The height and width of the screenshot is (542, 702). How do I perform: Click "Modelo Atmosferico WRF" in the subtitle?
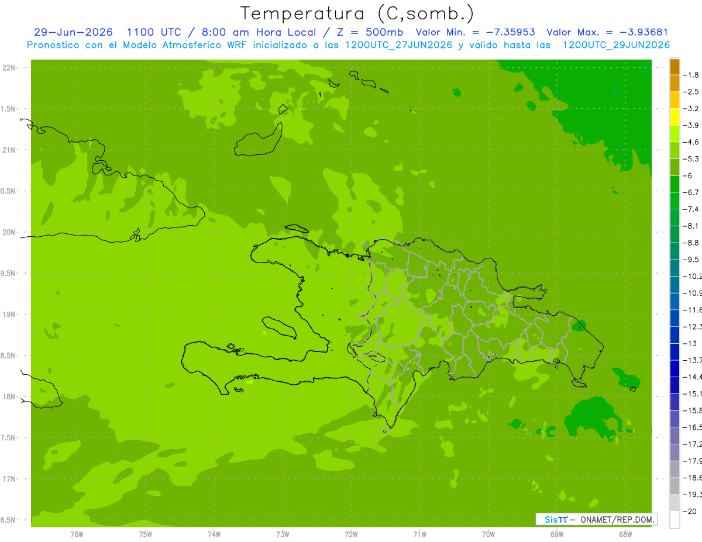pyautogui.click(x=177, y=45)
